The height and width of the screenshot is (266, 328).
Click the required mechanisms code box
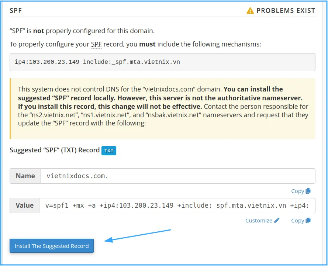[x=162, y=62]
